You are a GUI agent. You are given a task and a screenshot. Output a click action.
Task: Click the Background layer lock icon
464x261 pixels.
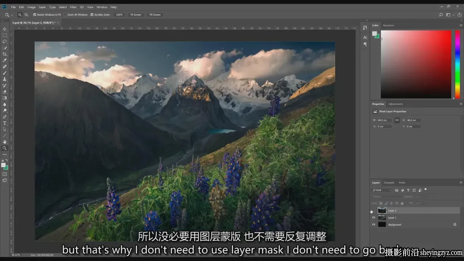coord(455,224)
